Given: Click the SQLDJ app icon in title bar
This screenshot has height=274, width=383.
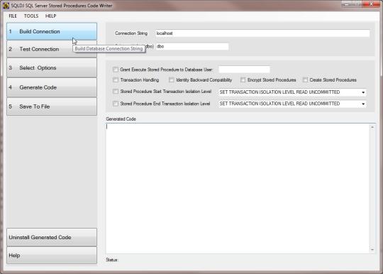Looking at the screenshot, I should tap(6, 6).
